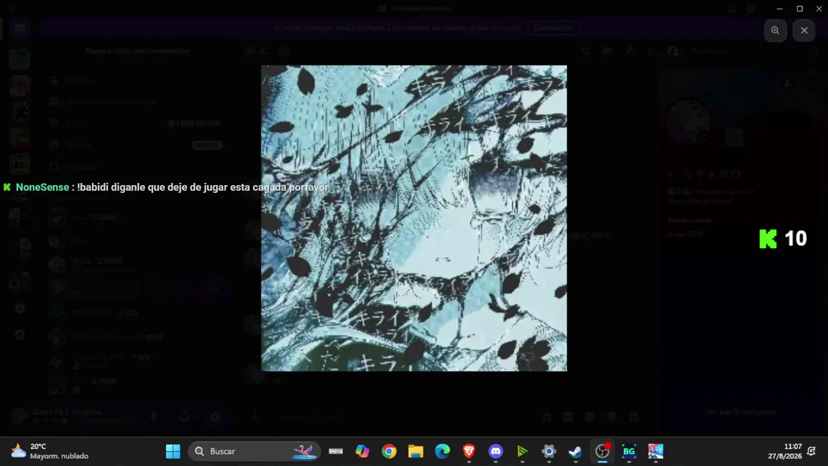Screen dimensions: 828x466
Task: Open File Explorer from the taskbar
Action: click(x=415, y=451)
